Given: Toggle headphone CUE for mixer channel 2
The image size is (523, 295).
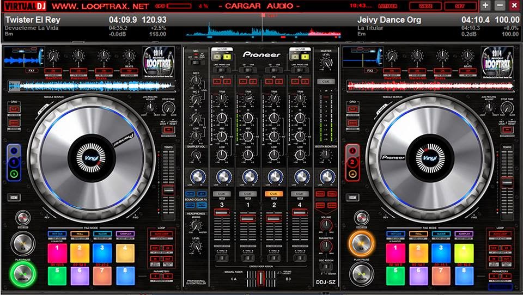Looking at the screenshot, I should point(274,194).
